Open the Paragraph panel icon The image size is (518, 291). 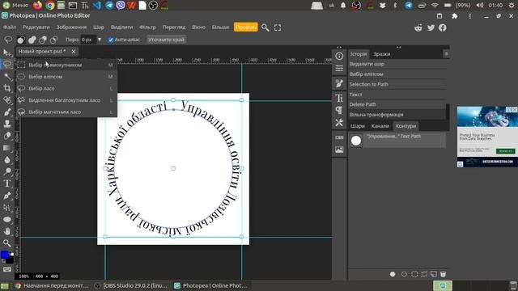(339, 110)
